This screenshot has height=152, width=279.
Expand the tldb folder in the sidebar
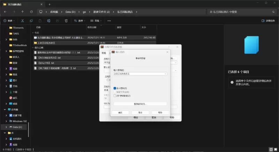pos(6,39)
